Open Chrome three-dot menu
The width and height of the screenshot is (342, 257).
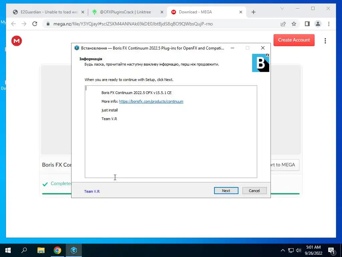pyautogui.click(x=329, y=24)
